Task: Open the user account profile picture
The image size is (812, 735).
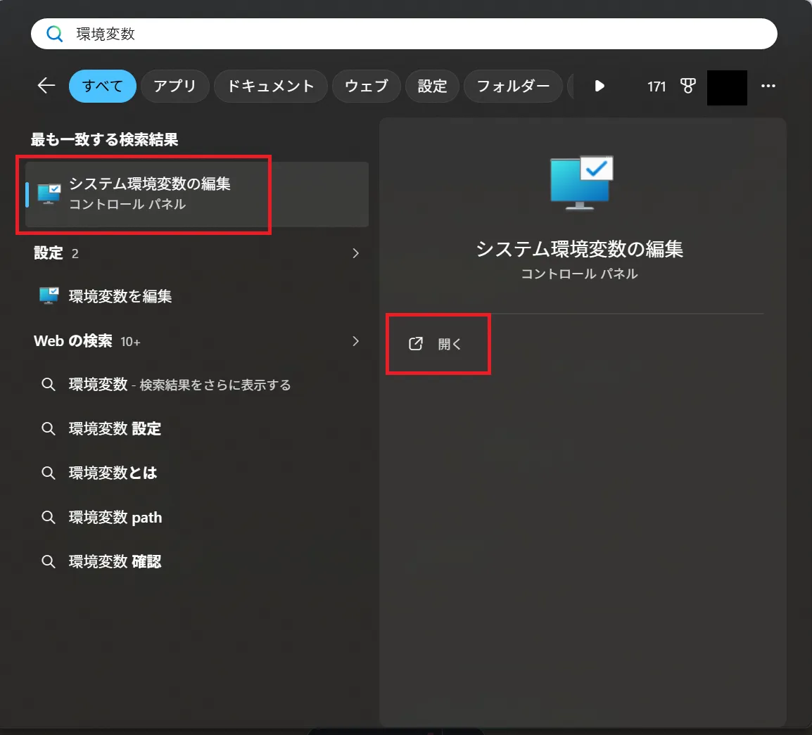Action: coord(727,86)
